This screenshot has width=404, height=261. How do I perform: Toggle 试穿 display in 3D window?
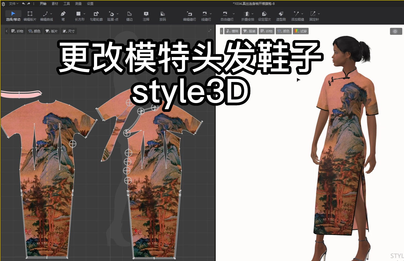click(x=301, y=31)
